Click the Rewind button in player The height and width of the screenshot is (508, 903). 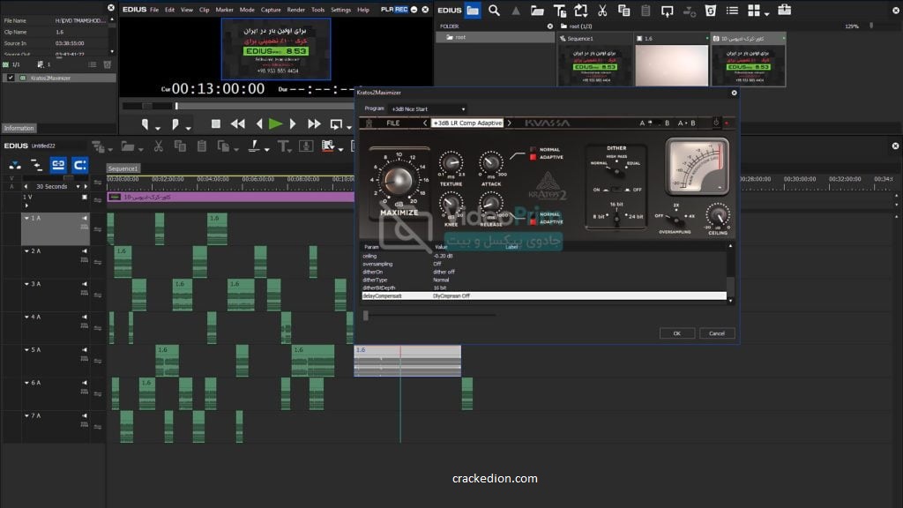click(x=237, y=123)
